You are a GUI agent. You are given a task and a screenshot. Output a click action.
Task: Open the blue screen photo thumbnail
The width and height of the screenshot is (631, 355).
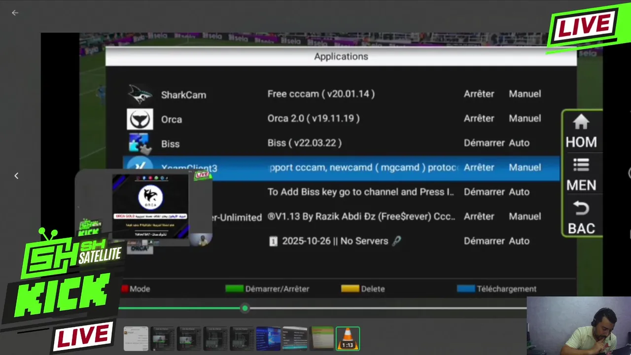[268, 339]
